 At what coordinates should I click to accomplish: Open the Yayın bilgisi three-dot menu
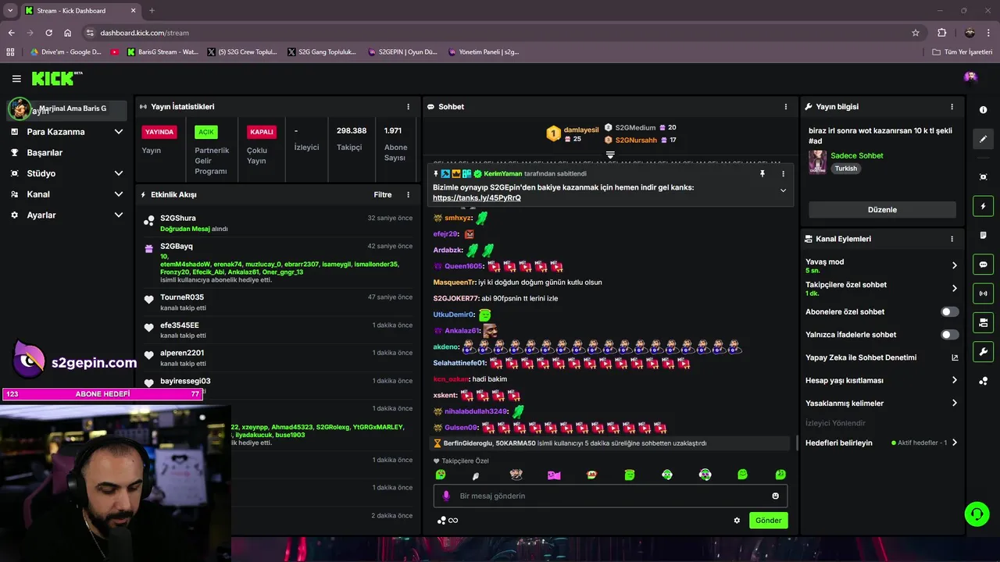tap(952, 107)
